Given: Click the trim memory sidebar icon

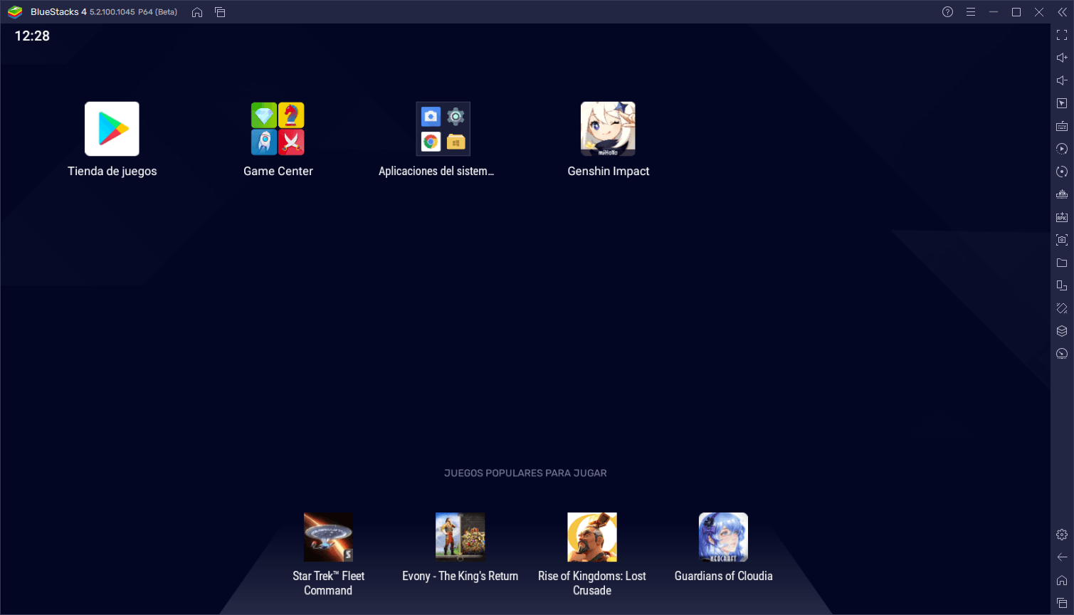Looking at the screenshot, I should click(x=1062, y=194).
